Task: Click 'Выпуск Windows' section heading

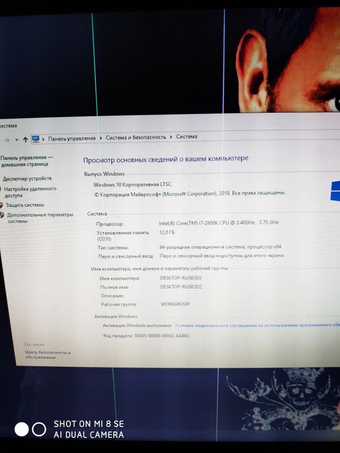Action: [104, 174]
